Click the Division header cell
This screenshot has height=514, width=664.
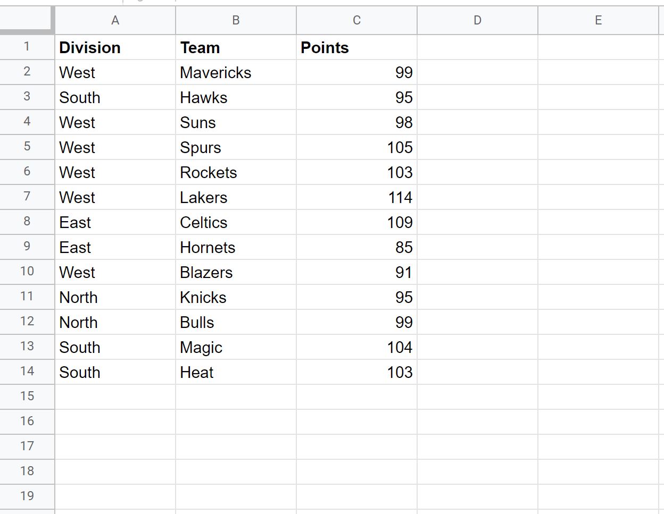point(115,48)
